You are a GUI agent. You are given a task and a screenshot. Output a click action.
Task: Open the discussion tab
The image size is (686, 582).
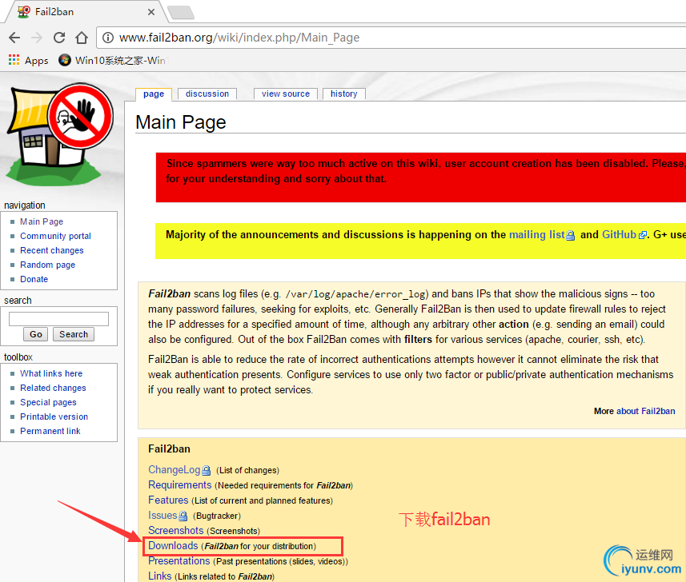pyautogui.click(x=207, y=94)
